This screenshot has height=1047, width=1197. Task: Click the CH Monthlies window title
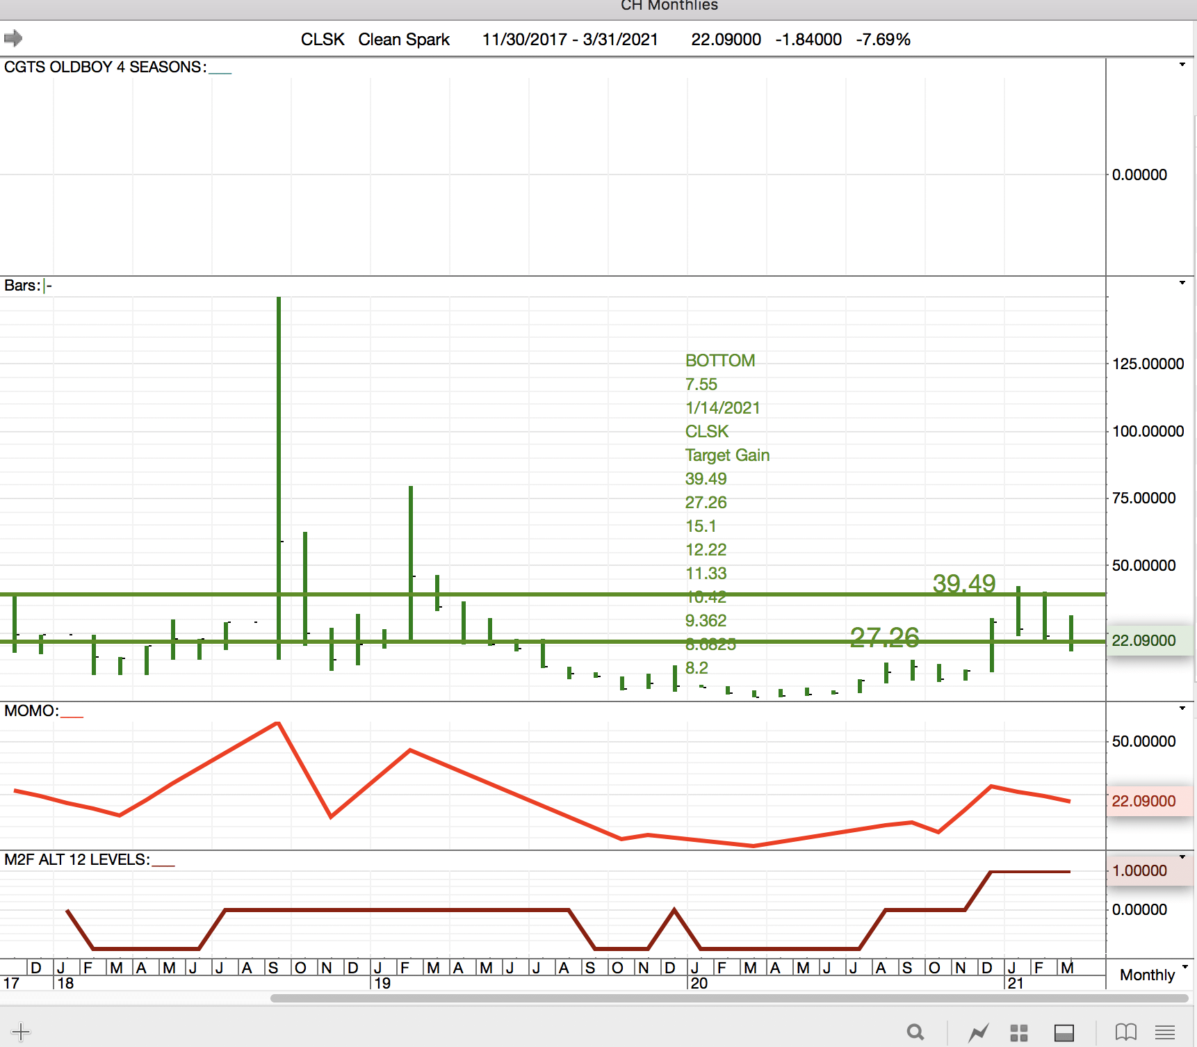coord(669,6)
